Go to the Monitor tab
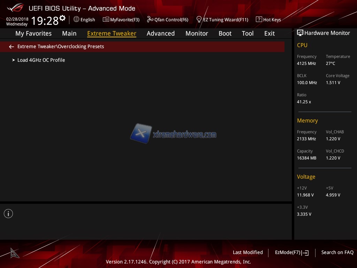The height and width of the screenshot is (268, 357). click(x=197, y=33)
